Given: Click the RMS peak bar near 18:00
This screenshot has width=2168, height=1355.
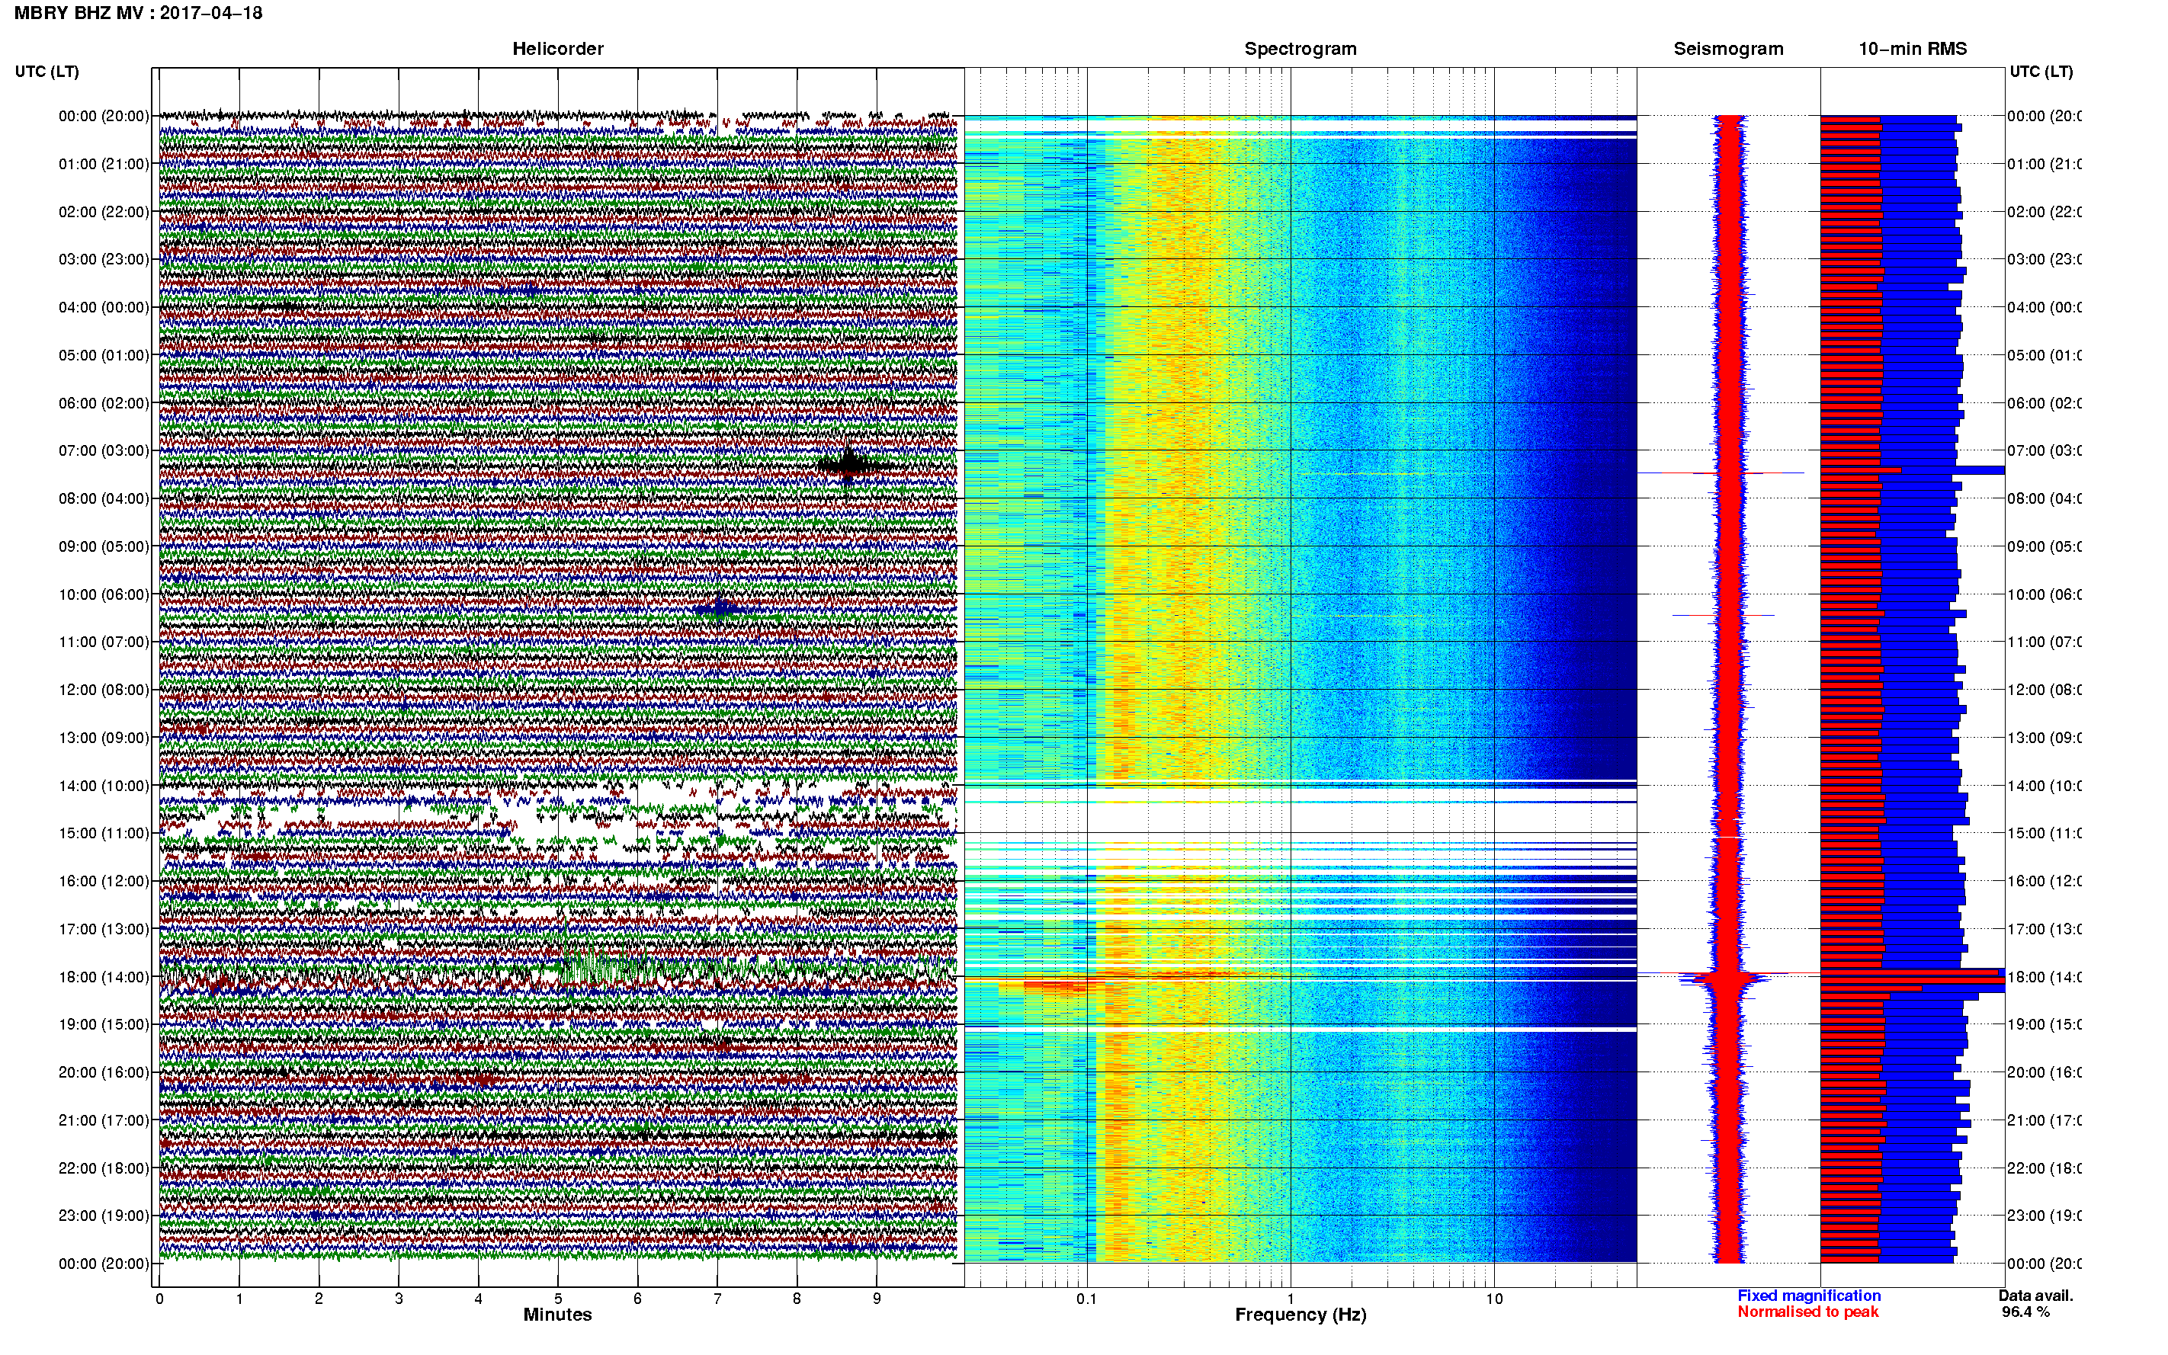Looking at the screenshot, I should click(1913, 979).
